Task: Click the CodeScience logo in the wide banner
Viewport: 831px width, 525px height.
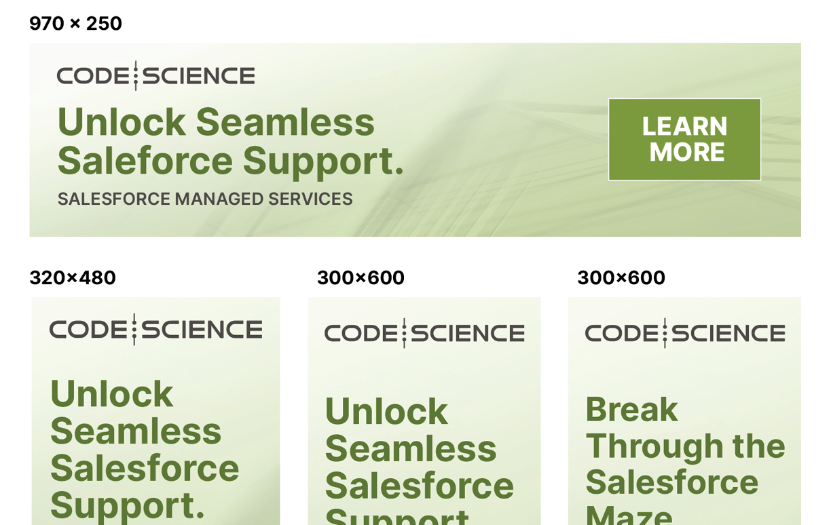Action: tap(155, 75)
